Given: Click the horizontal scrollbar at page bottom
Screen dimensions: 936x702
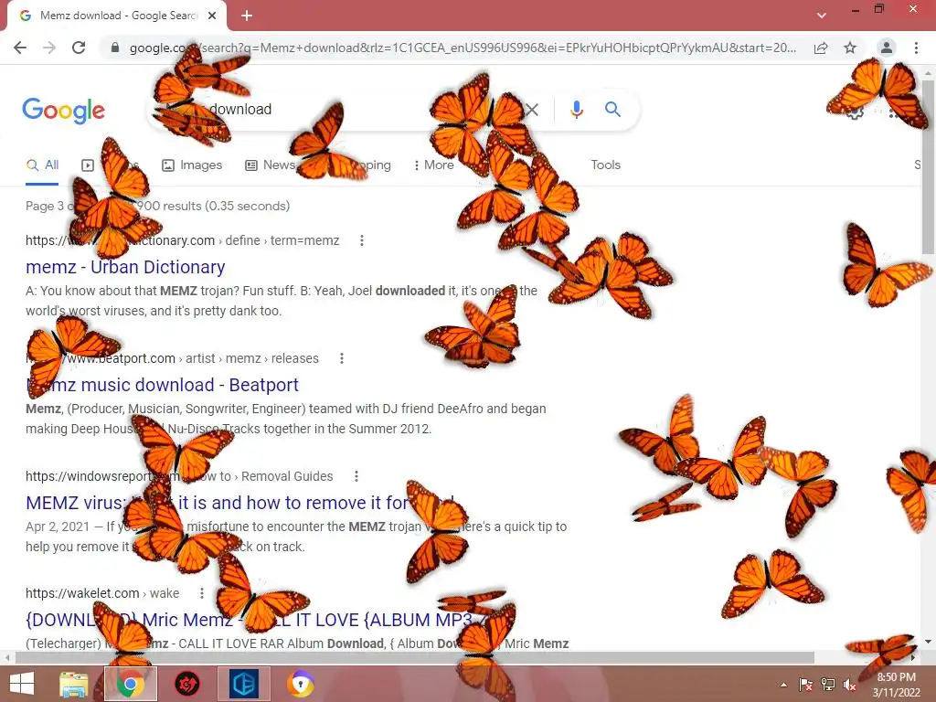Looking at the screenshot, I should pyautogui.click(x=415, y=657).
